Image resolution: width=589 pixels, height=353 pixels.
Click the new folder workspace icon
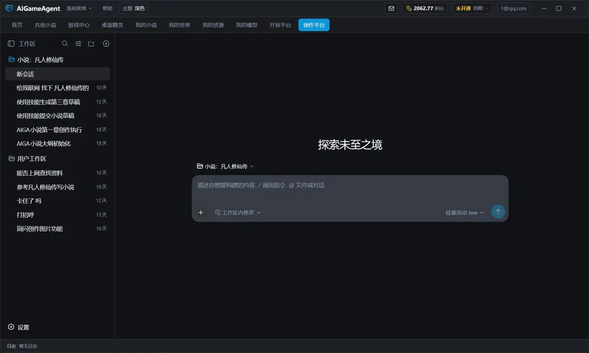91,43
